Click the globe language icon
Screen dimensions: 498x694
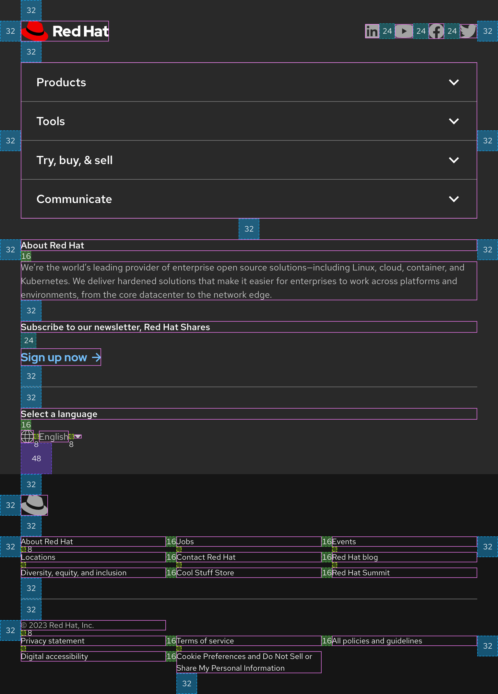tap(27, 437)
